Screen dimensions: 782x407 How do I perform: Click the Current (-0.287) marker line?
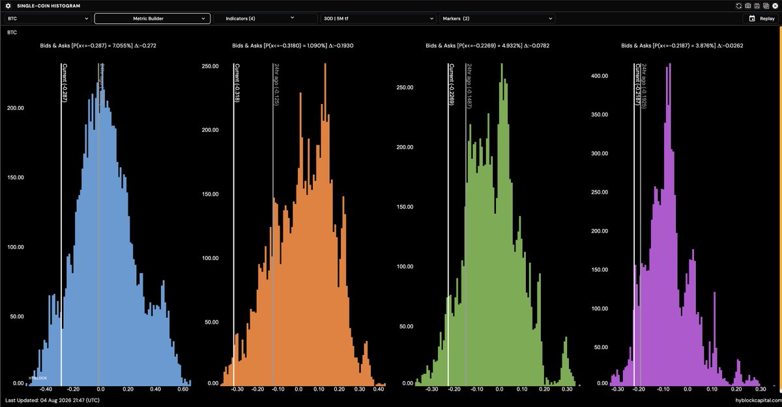(61, 224)
